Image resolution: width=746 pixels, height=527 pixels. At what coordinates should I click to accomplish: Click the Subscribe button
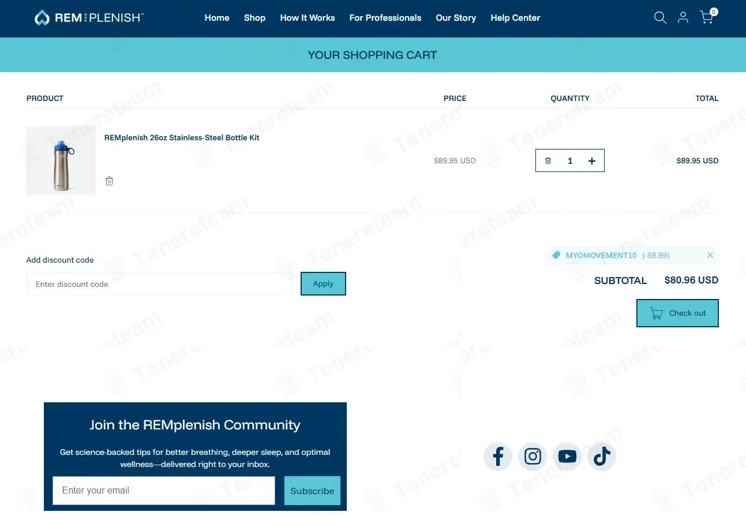tap(312, 491)
